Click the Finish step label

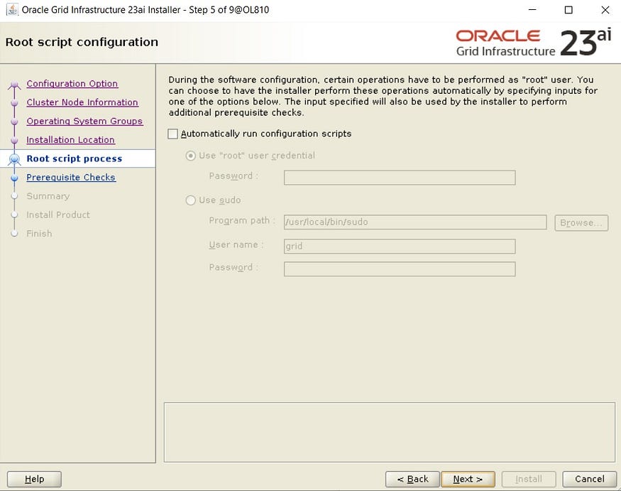39,233
